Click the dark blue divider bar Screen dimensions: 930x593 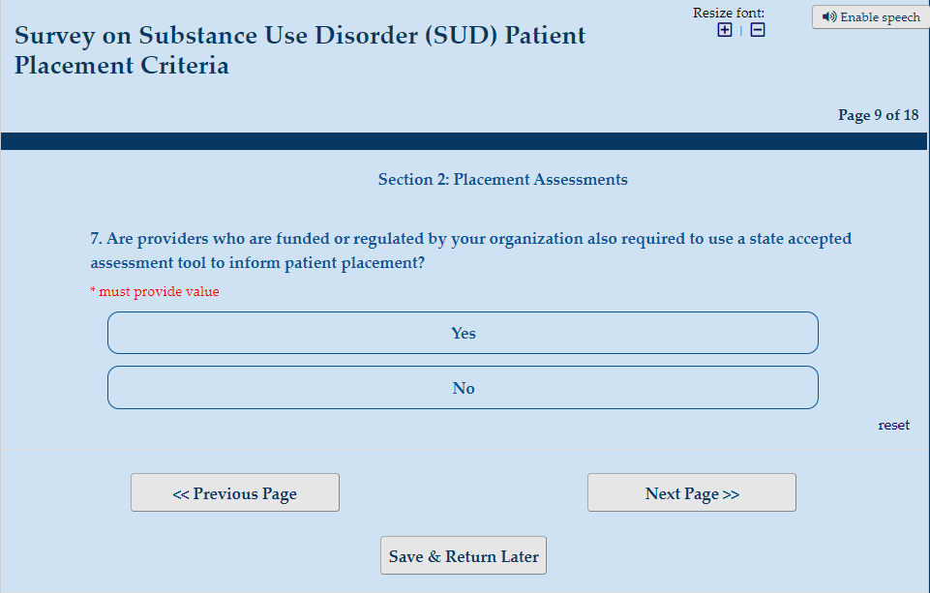pyautogui.click(x=465, y=141)
